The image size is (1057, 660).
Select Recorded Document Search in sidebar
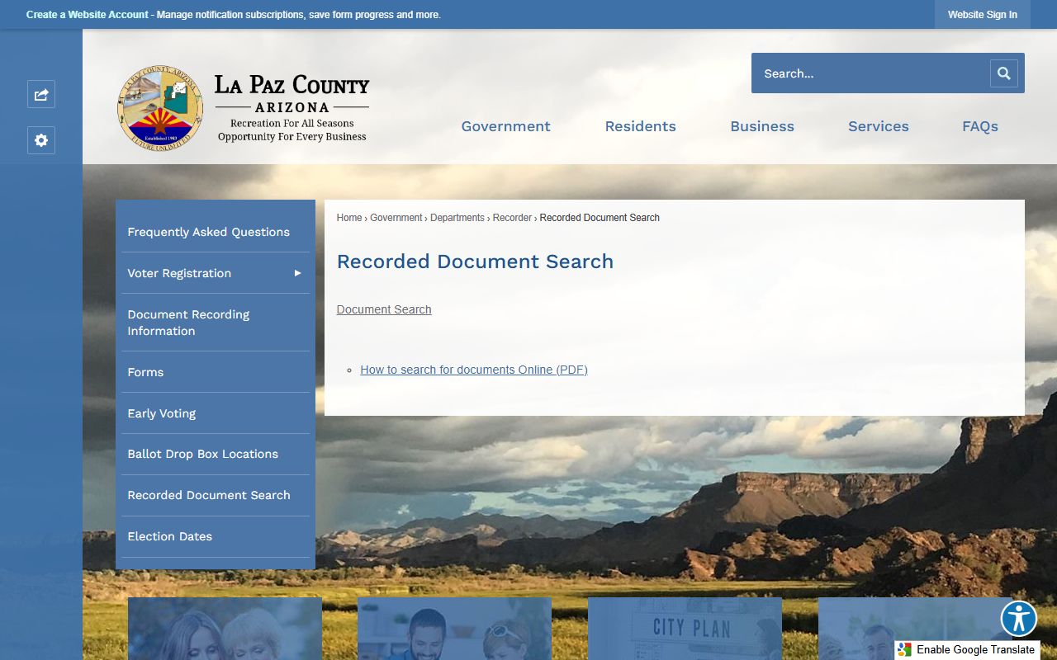point(216,495)
